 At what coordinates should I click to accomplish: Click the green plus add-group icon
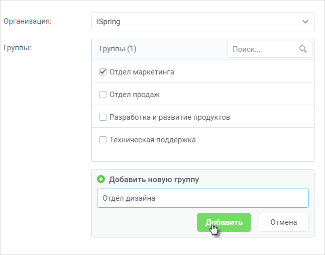[101, 179]
